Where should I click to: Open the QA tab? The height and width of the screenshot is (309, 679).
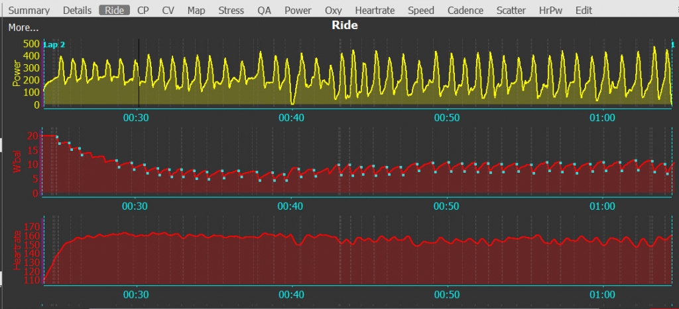click(x=264, y=11)
